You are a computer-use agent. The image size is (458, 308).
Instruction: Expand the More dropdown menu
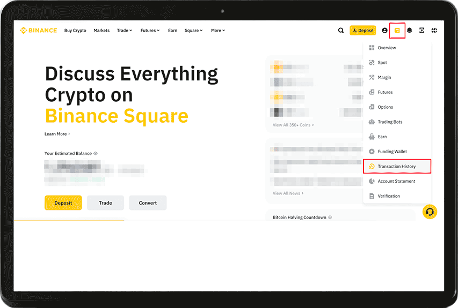pos(218,31)
